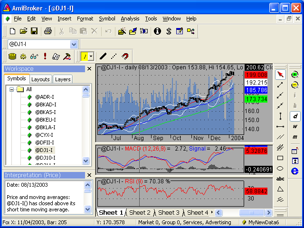This screenshot has height=228, width=304.
Task: Open the yellow line color dropdown arrow
Action: (x=91, y=56)
